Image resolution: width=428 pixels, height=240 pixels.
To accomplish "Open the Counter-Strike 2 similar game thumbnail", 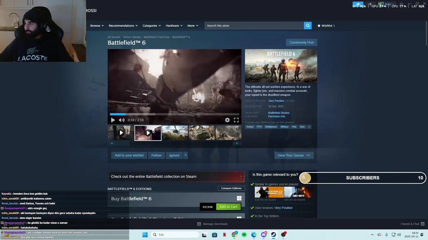I will pyautogui.click(x=269, y=192).
